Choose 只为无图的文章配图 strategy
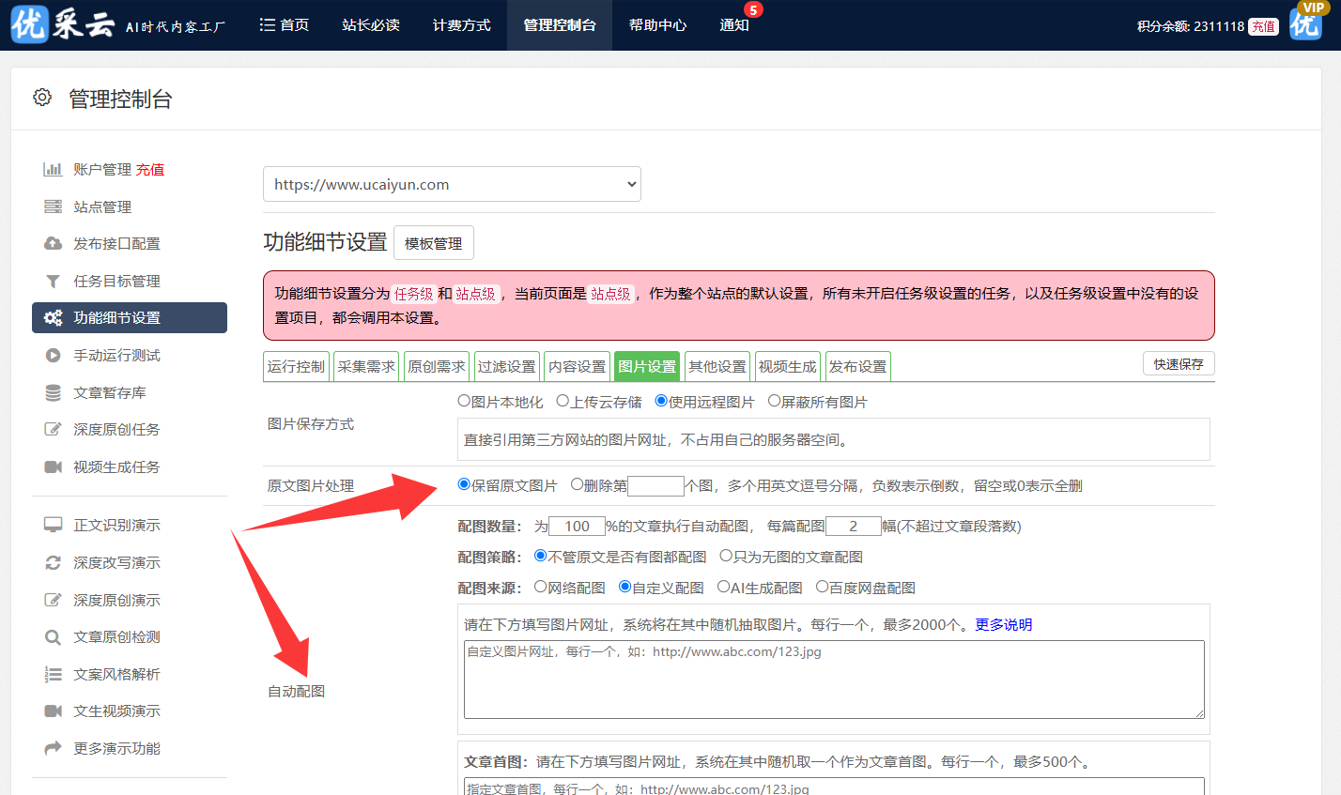The width and height of the screenshot is (1341, 795). click(x=726, y=556)
